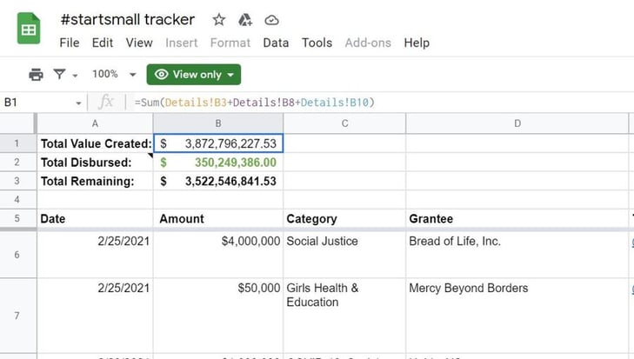Select row 6 header
The image size is (634, 359).
(17, 255)
